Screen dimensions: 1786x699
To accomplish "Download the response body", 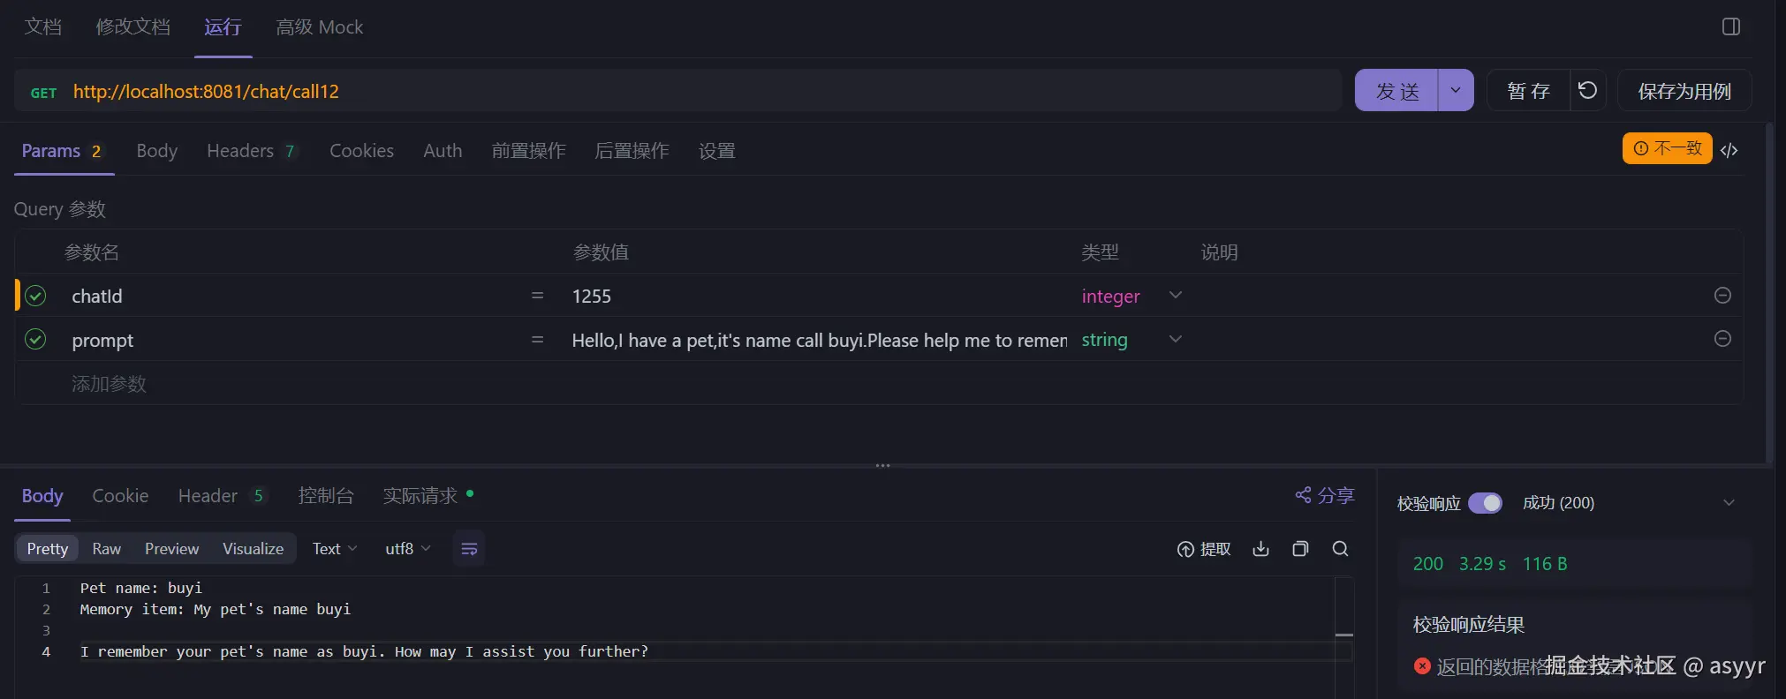I will (1260, 549).
